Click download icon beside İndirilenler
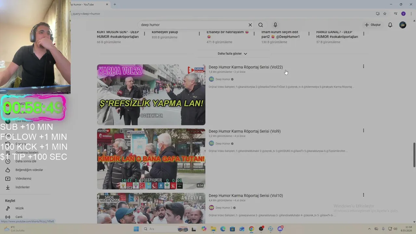This screenshot has width=416, height=234. point(8,187)
